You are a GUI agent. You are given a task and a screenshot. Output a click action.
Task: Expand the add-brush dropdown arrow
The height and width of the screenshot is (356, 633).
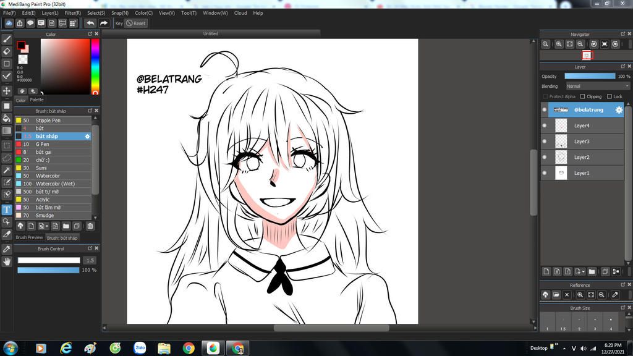coord(47,226)
